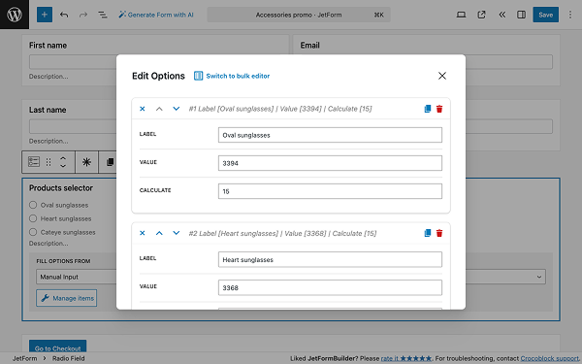582x364 pixels.
Task: Open the Fill Options From dropdown
Action: click(x=291, y=277)
